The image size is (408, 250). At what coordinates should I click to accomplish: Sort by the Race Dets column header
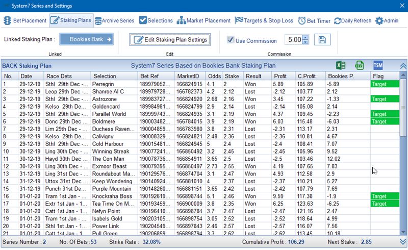click(67, 76)
